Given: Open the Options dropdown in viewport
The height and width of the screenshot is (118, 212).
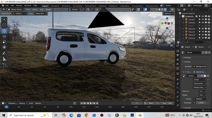Looking at the screenshot, I should click(x=169, y=13).
